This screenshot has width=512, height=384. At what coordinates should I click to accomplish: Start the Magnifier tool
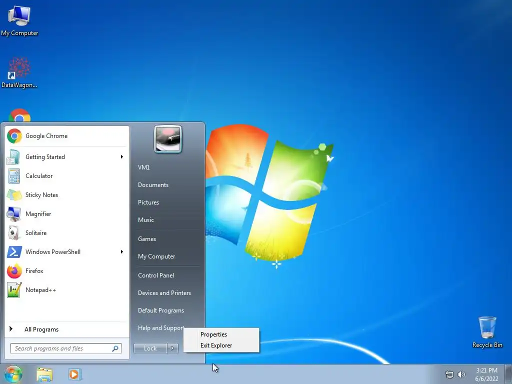pyautogui.click(x=66, y=214)
